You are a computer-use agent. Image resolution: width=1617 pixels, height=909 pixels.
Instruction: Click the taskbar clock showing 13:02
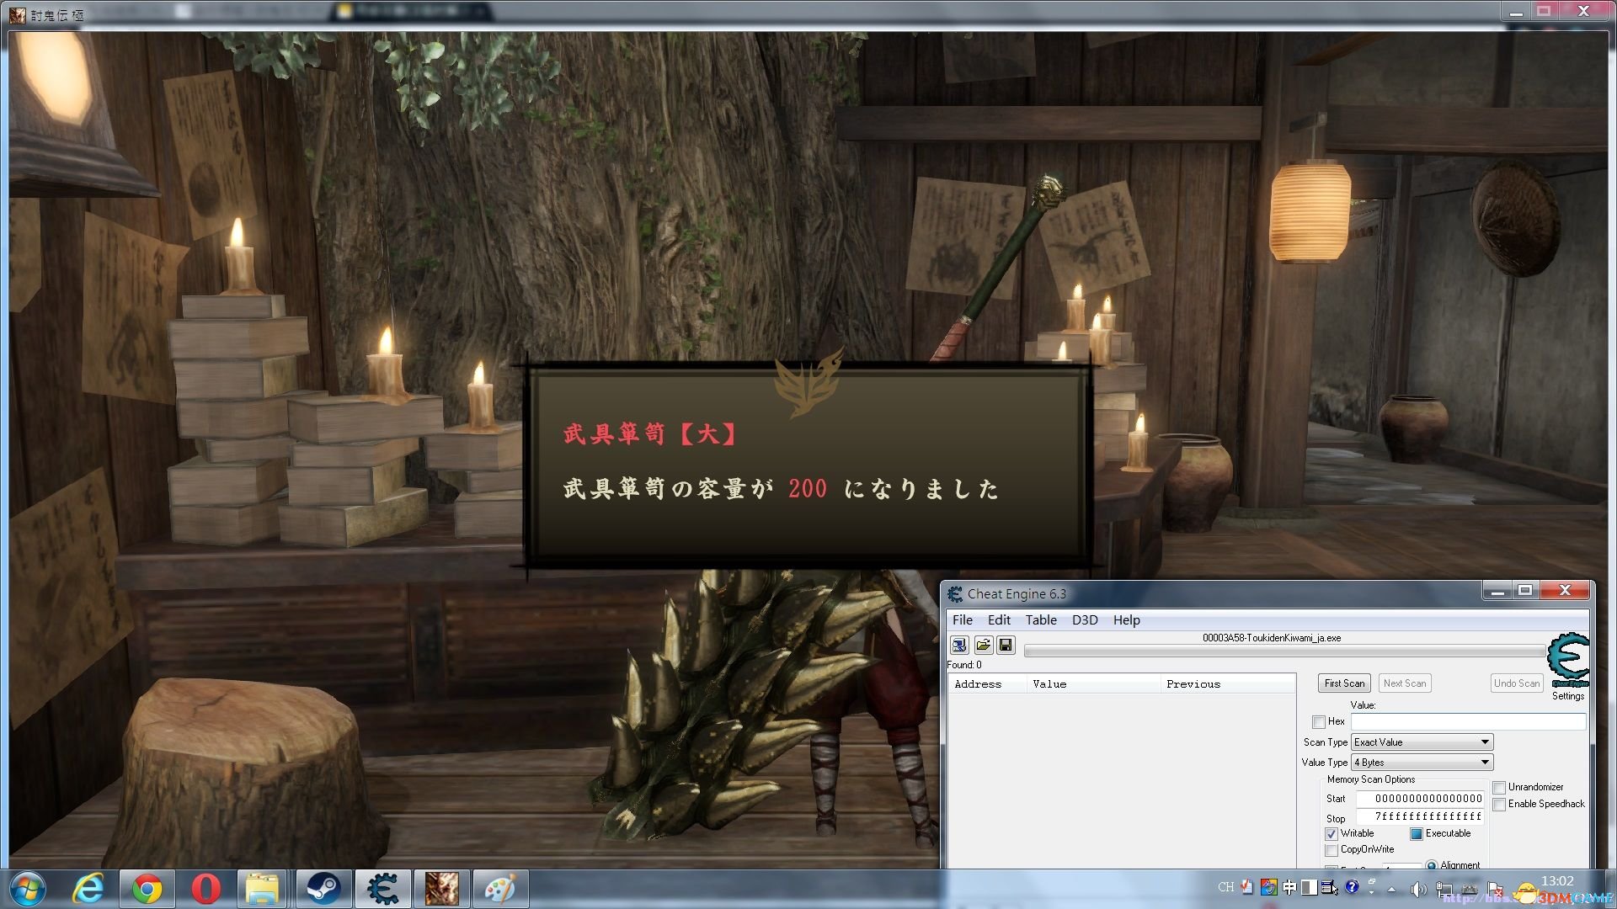tap(1557, 881)
